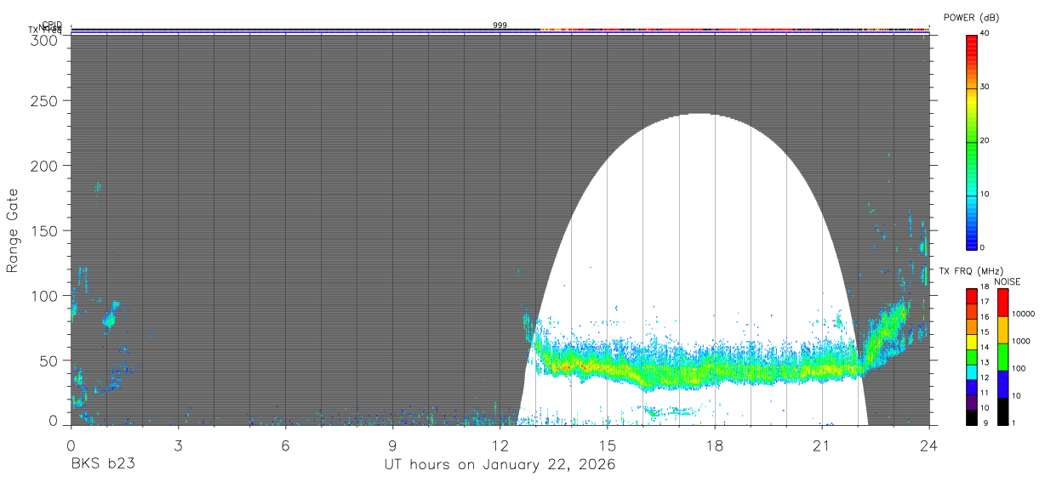1045x482 pixels.
Task: Click the 'BKS b23' radar beam label
Action: 102,465
